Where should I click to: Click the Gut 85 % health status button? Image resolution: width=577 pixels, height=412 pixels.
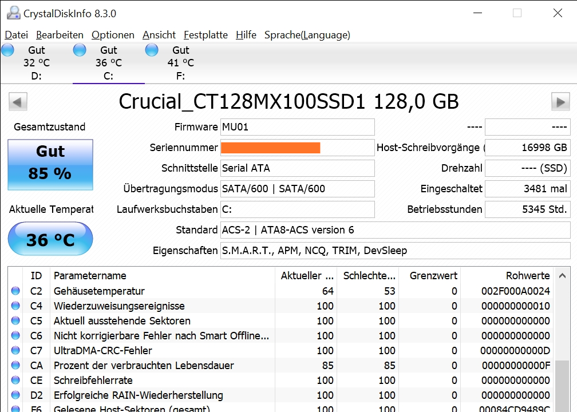click(50, 164)
